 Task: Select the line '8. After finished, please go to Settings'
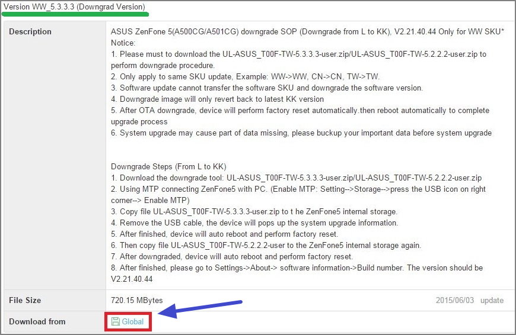pyautogui.click(x=297, y=273)
